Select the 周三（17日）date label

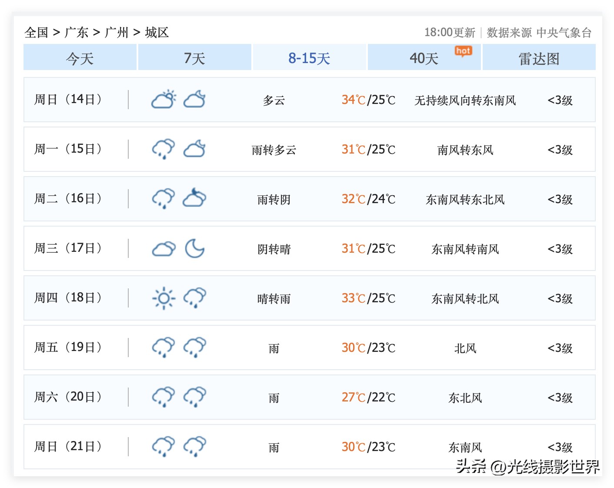pyautogui.click(x=68, y=248)
